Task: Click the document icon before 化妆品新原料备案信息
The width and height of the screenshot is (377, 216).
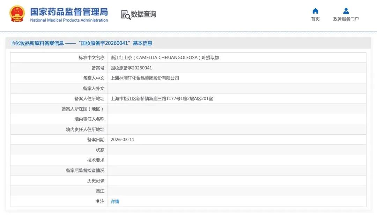Action: (12, 43)
